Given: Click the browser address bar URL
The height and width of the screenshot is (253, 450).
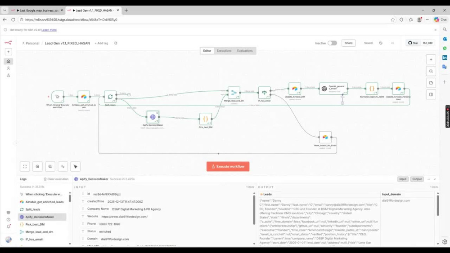Looking at the screenshot, I should point(71,20).
